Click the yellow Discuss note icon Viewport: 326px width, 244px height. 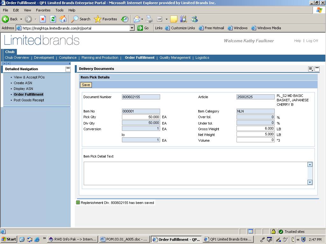pyautogui.click(x=174, y=19)
